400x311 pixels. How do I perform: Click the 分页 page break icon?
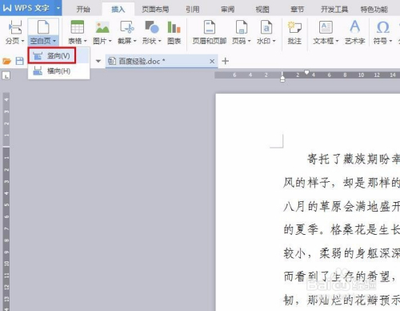click(x=15, y=26)
